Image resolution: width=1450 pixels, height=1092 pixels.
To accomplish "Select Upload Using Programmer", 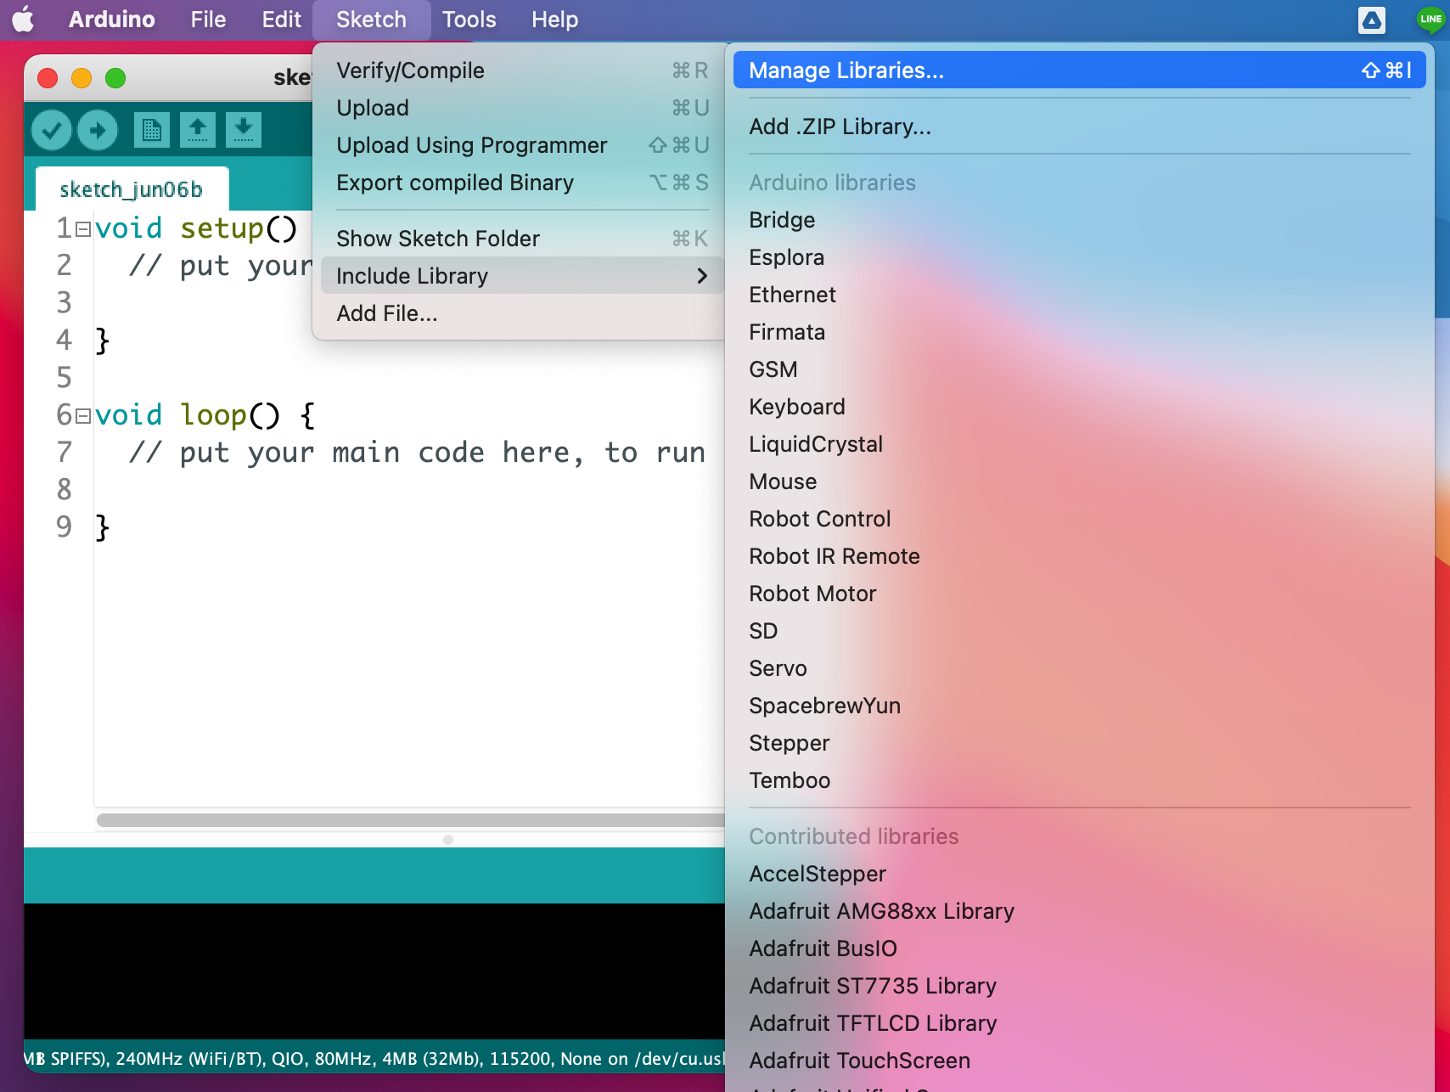I will point(522,145).
